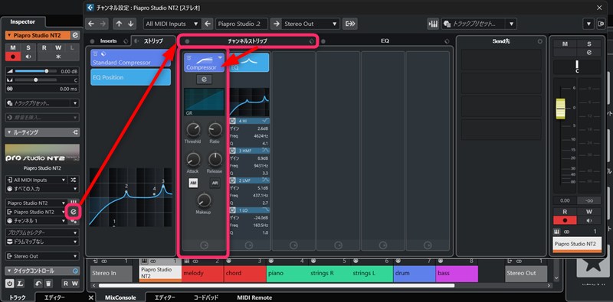Adjust the Makeup gain knob
Image resolution: width=613 pixels, height=302 pixels.
[203, 200]
